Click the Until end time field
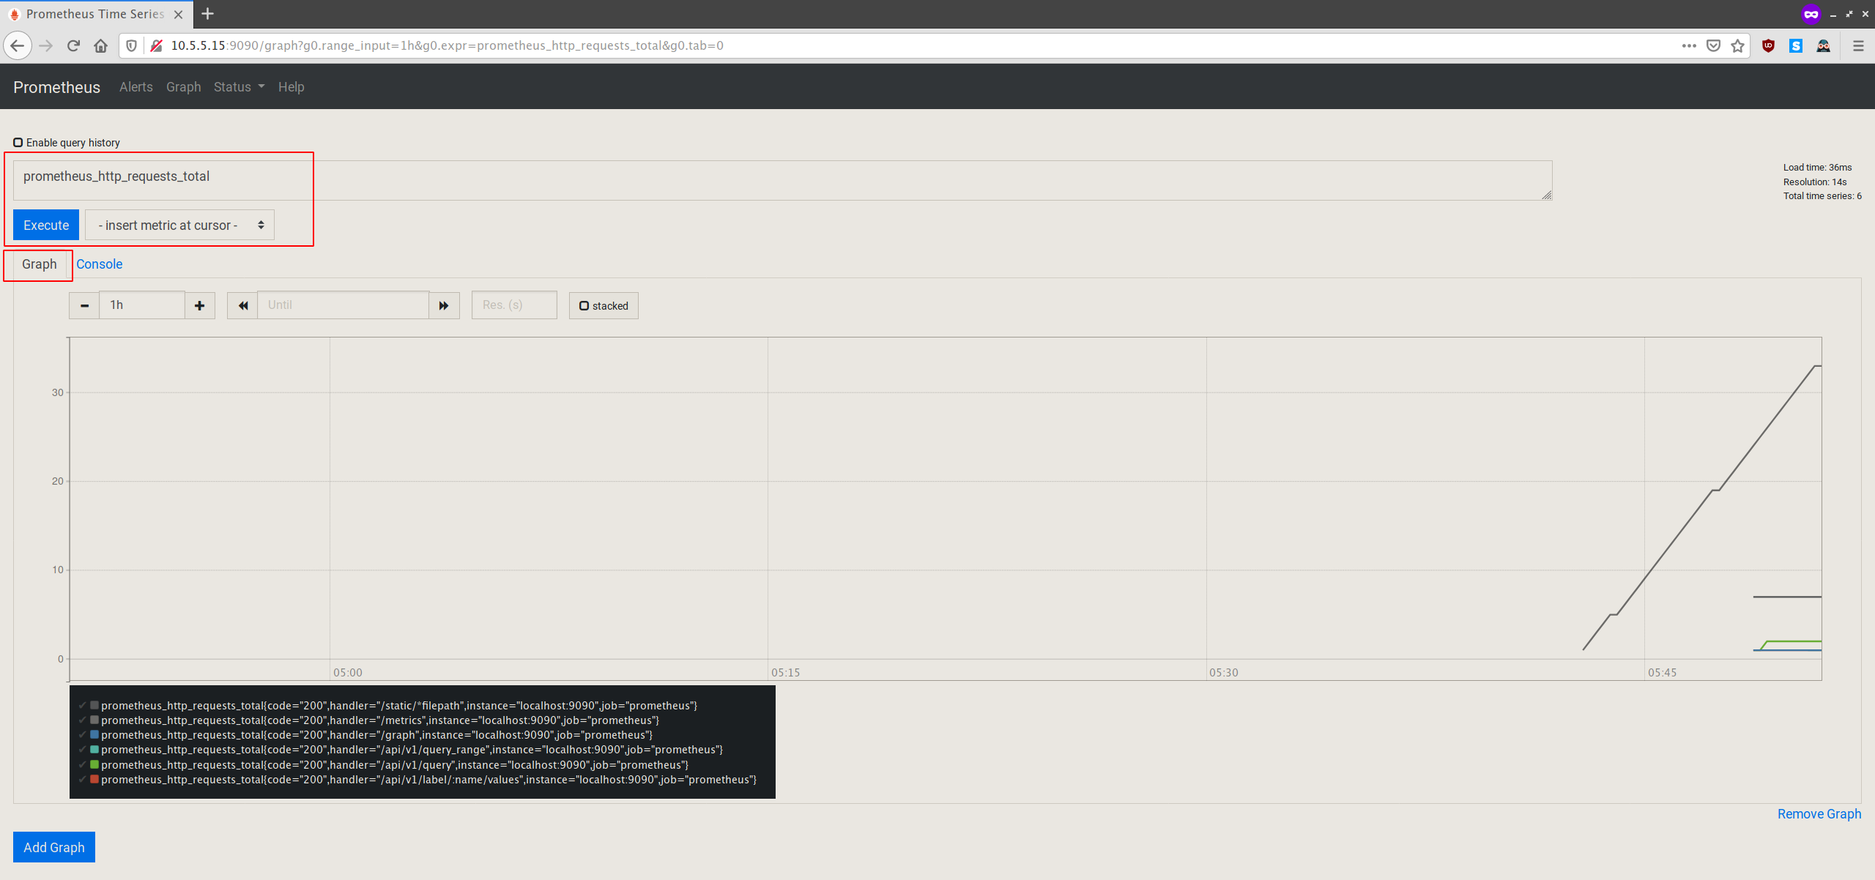The image size is (1875, 880). point(343,305)
